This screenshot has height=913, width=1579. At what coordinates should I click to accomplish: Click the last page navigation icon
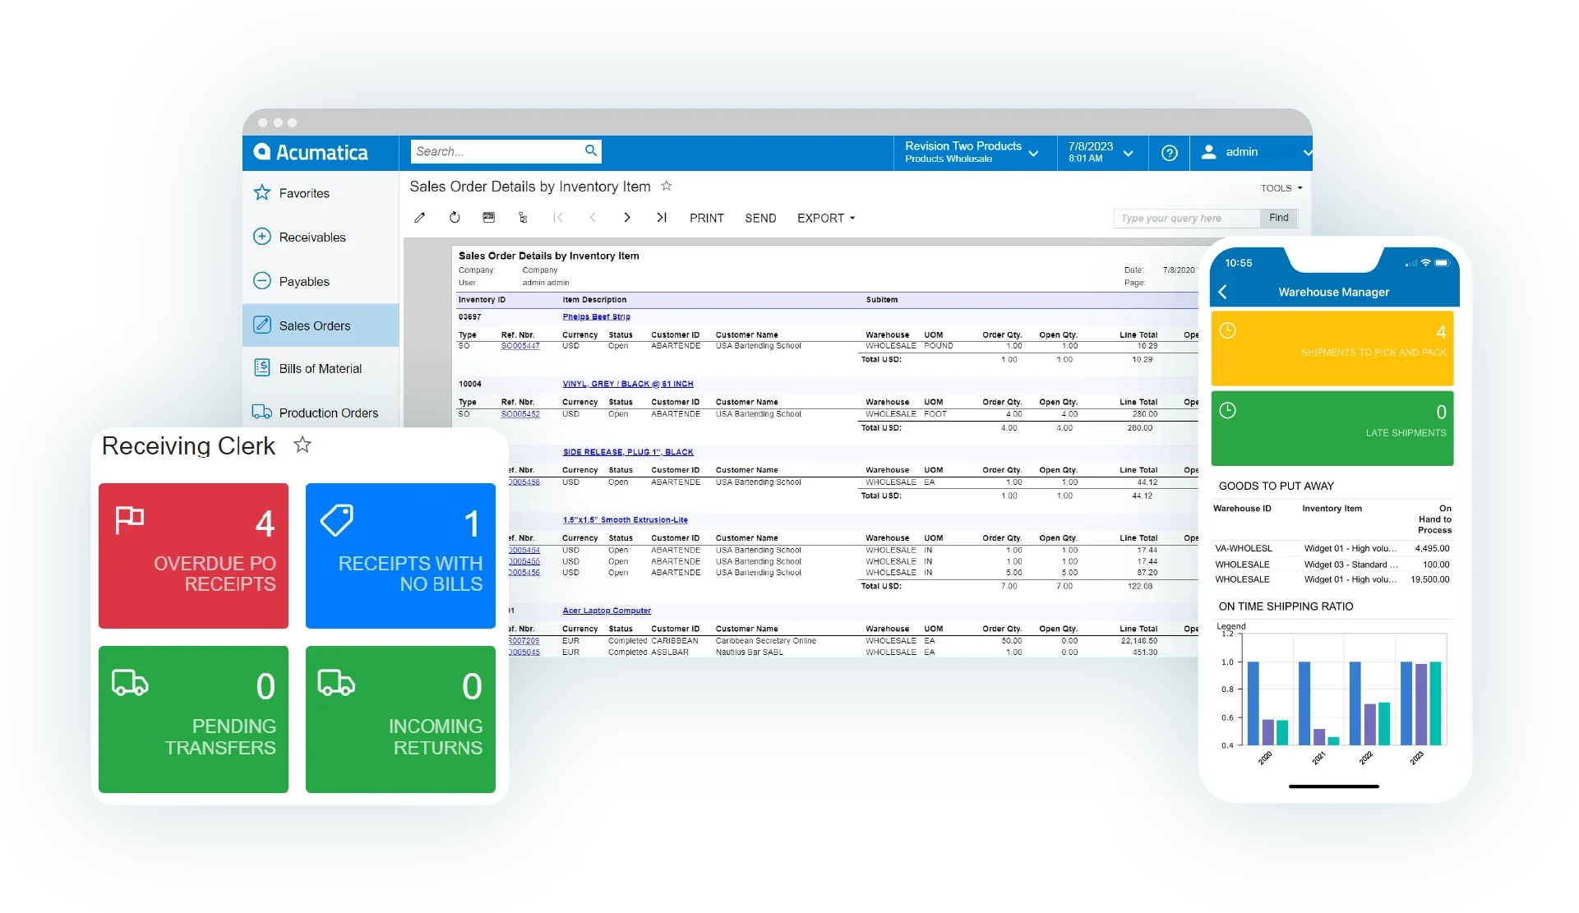662,218
